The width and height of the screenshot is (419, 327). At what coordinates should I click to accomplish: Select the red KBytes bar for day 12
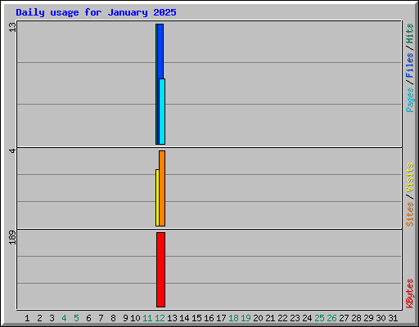(x=160, y=270)
